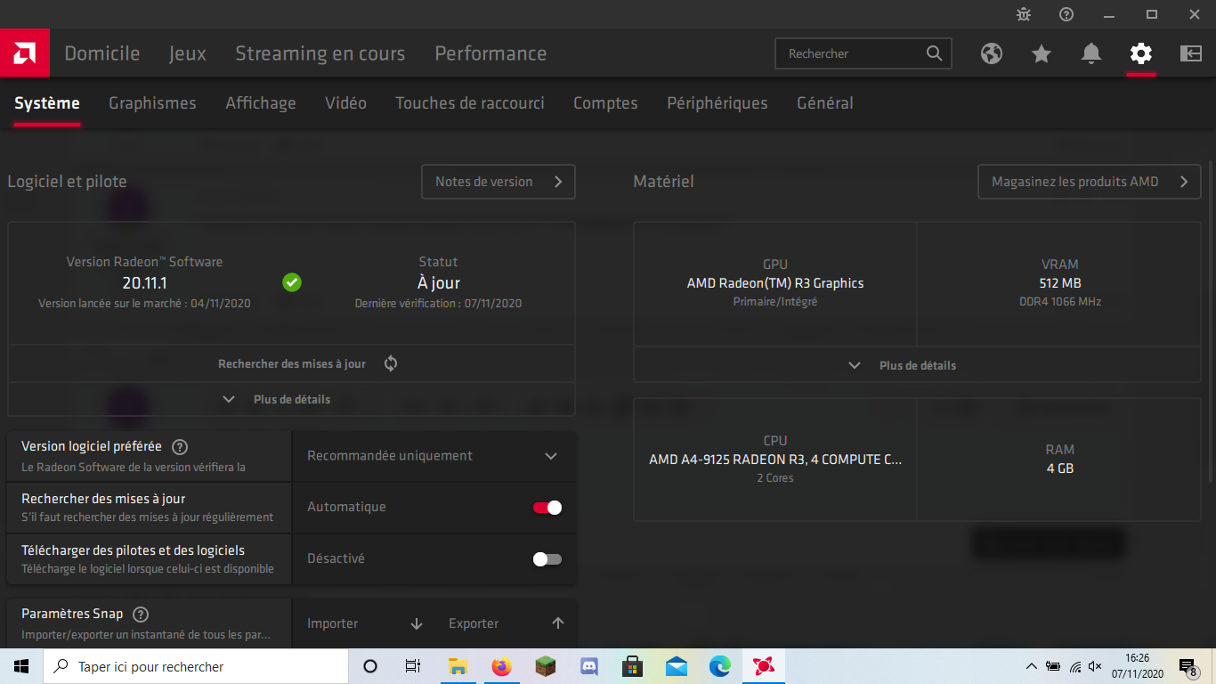Open Discord from the taskbar
Screen dimensions: 1216x684
(x=588, y=666)
